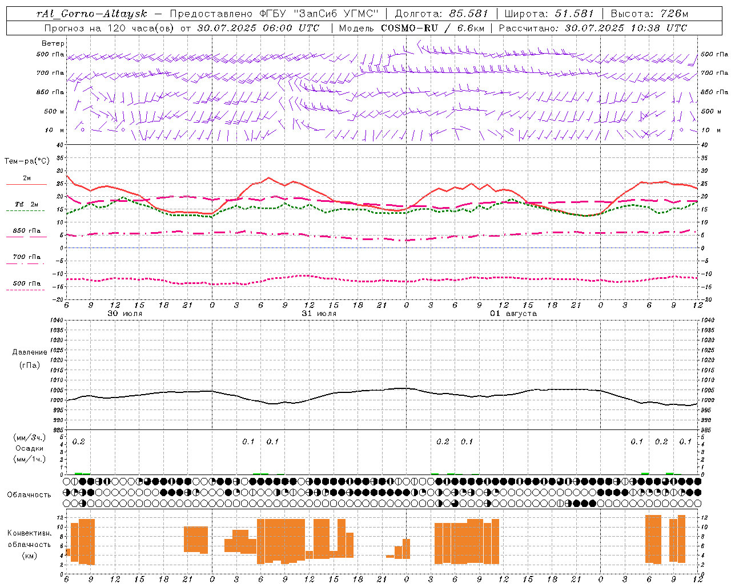Click the left-axis 1040 pressure scale value
Image resolution: width=731 pixels, height=584 pixels.
56,320
